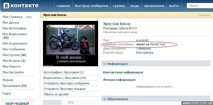Collapse the Образование section arrow icon

click(104, 99)
